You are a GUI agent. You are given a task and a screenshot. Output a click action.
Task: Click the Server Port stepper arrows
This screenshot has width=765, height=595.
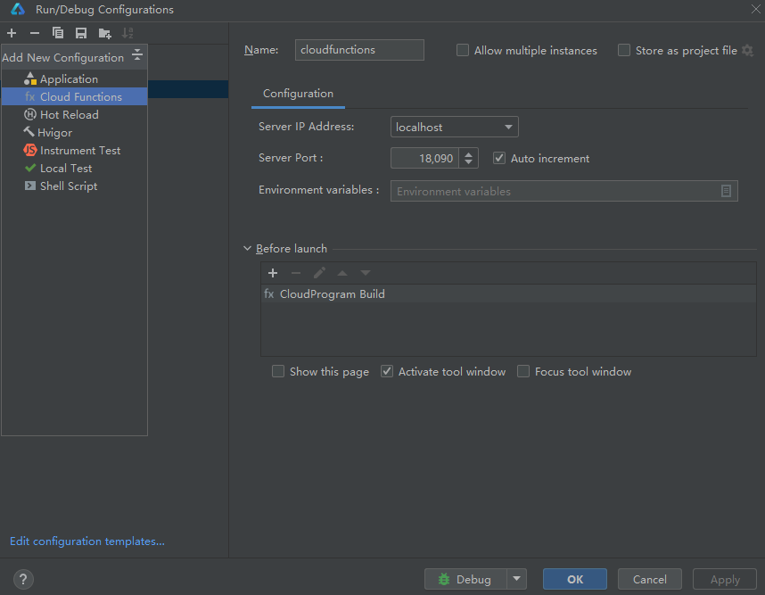(x=471, y=158)
